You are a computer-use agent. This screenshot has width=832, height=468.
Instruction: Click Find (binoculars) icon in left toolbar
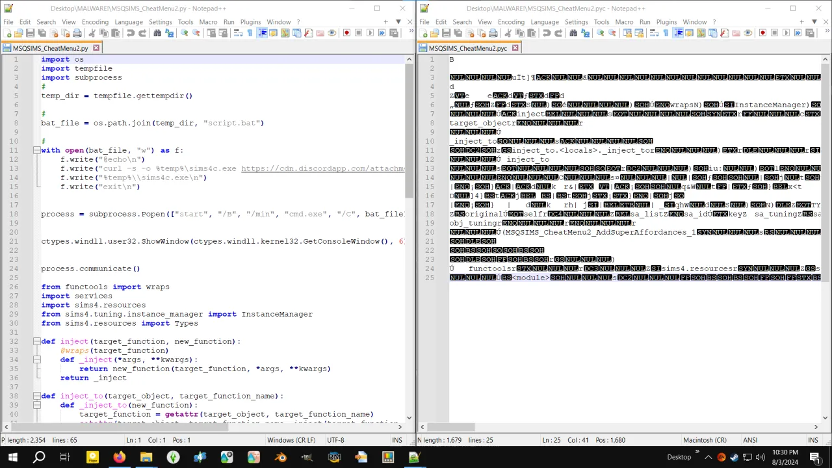[x=157, y=33]
